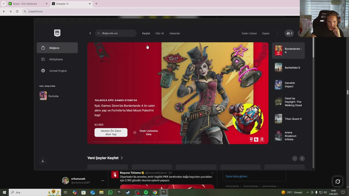Screen dimensions: 349x196
Task: Open the browser tab search dropdown
Action: click(4, 4)
